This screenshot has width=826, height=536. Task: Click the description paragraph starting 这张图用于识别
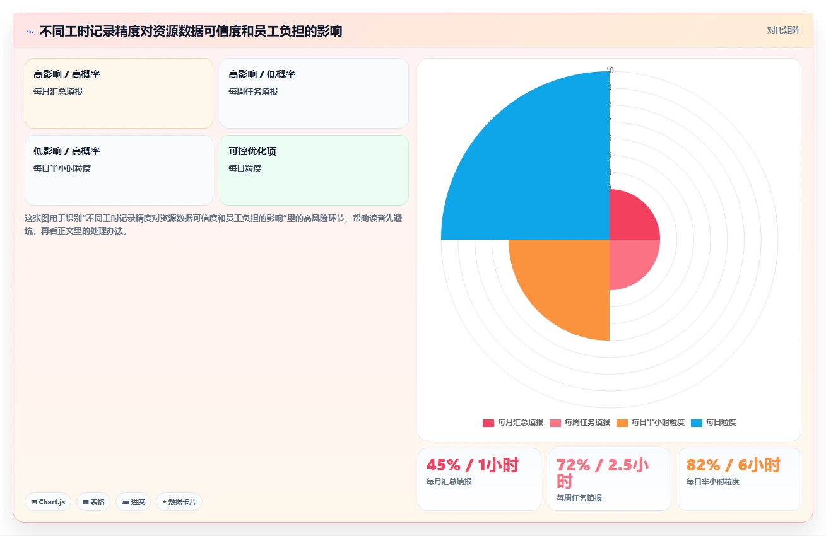click(x=214, y=224)
